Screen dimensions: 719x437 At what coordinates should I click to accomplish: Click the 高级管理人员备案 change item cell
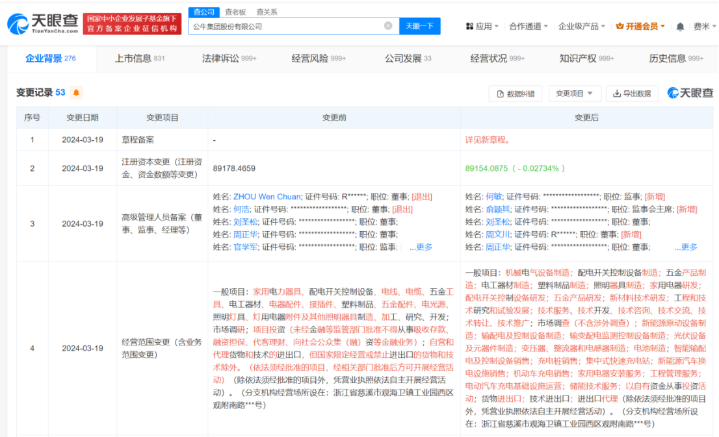(x=162, y=223)
